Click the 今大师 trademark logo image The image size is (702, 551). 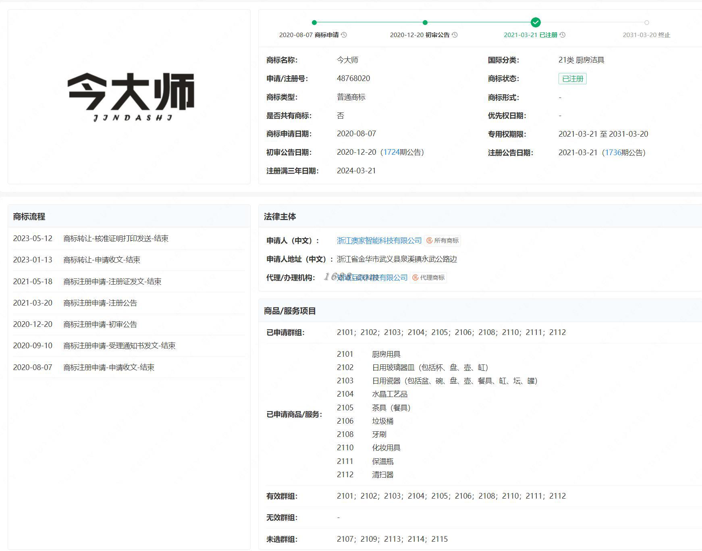(131, 97)
